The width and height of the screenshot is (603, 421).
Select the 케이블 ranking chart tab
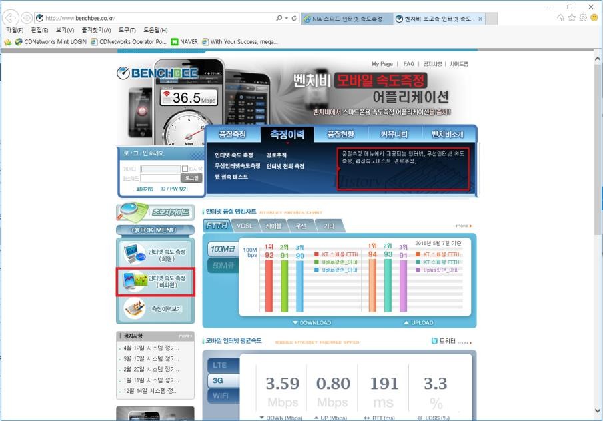coord(273,226)
